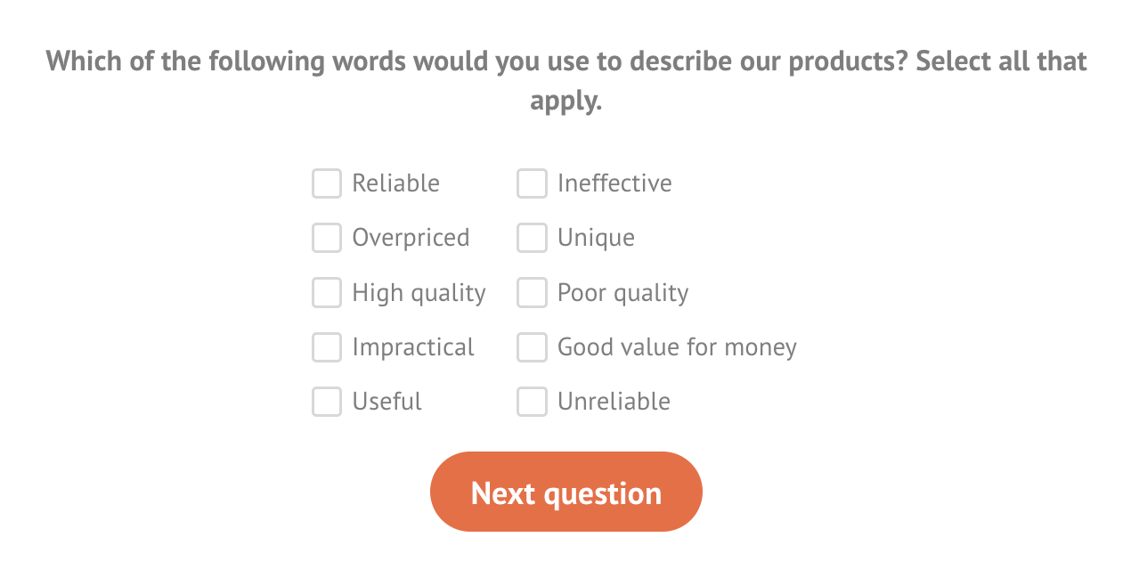The image size is (1131, 586).
Task: Check the High quality checkbox
Action: (x=326, y=292)
